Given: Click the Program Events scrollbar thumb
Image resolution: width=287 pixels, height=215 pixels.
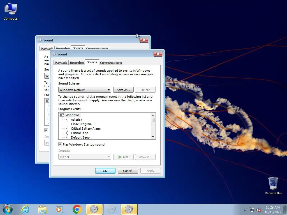Looking at the screenshot, I should coord(153,120).
